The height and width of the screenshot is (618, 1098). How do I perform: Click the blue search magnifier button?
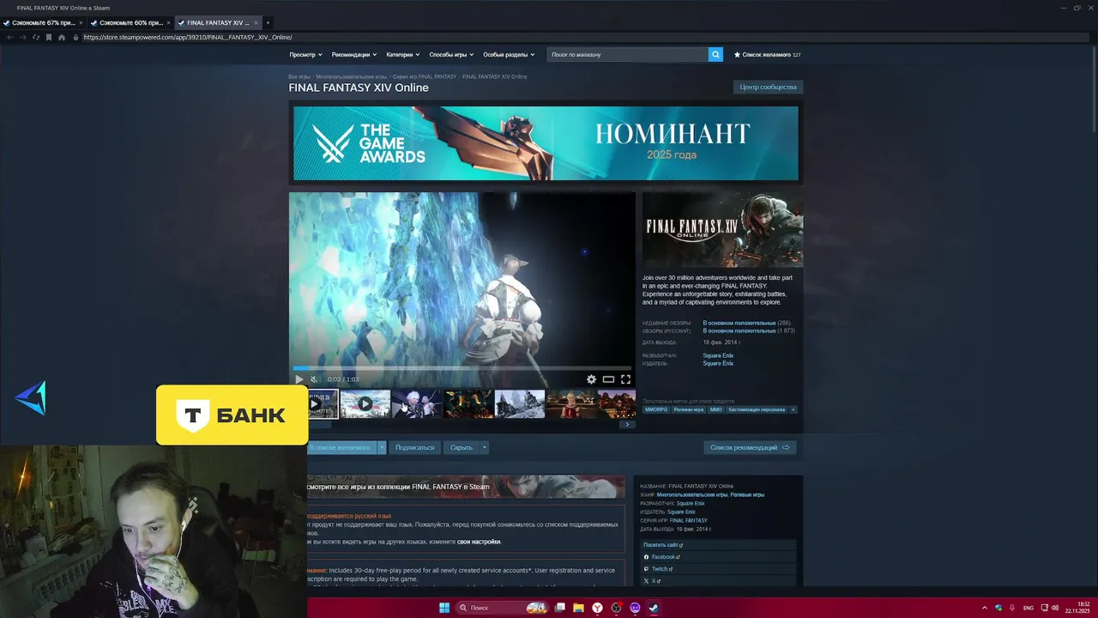tap(715, 54)
